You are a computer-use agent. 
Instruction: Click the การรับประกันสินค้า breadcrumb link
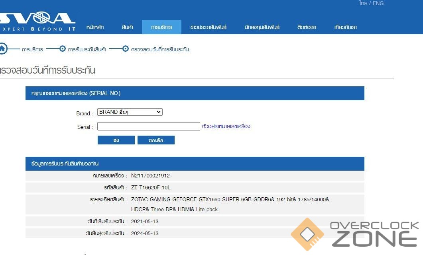pos(87,49)
